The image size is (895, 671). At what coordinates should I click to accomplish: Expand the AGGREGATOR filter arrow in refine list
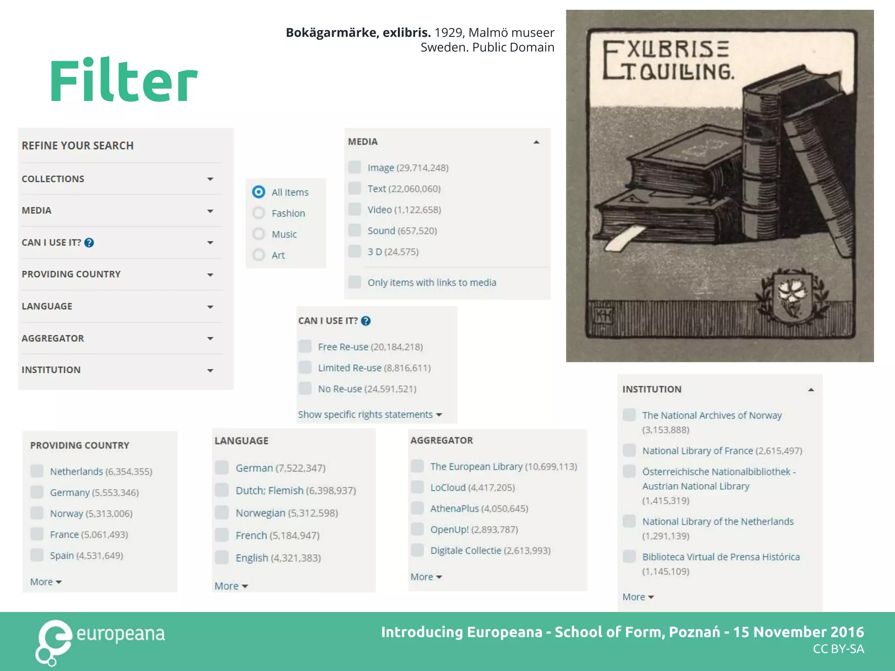point(210,339)
